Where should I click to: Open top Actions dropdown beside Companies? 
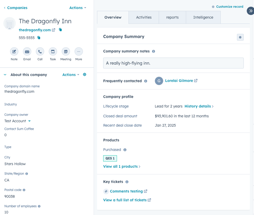point(78,8)
